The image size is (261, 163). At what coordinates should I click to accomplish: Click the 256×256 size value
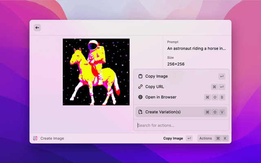pos(176,64)
